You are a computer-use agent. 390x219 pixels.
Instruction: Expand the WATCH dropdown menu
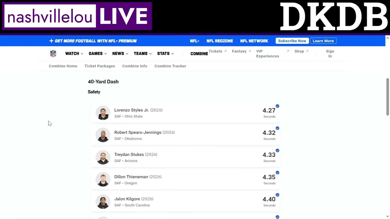click(x=74, y=54)
